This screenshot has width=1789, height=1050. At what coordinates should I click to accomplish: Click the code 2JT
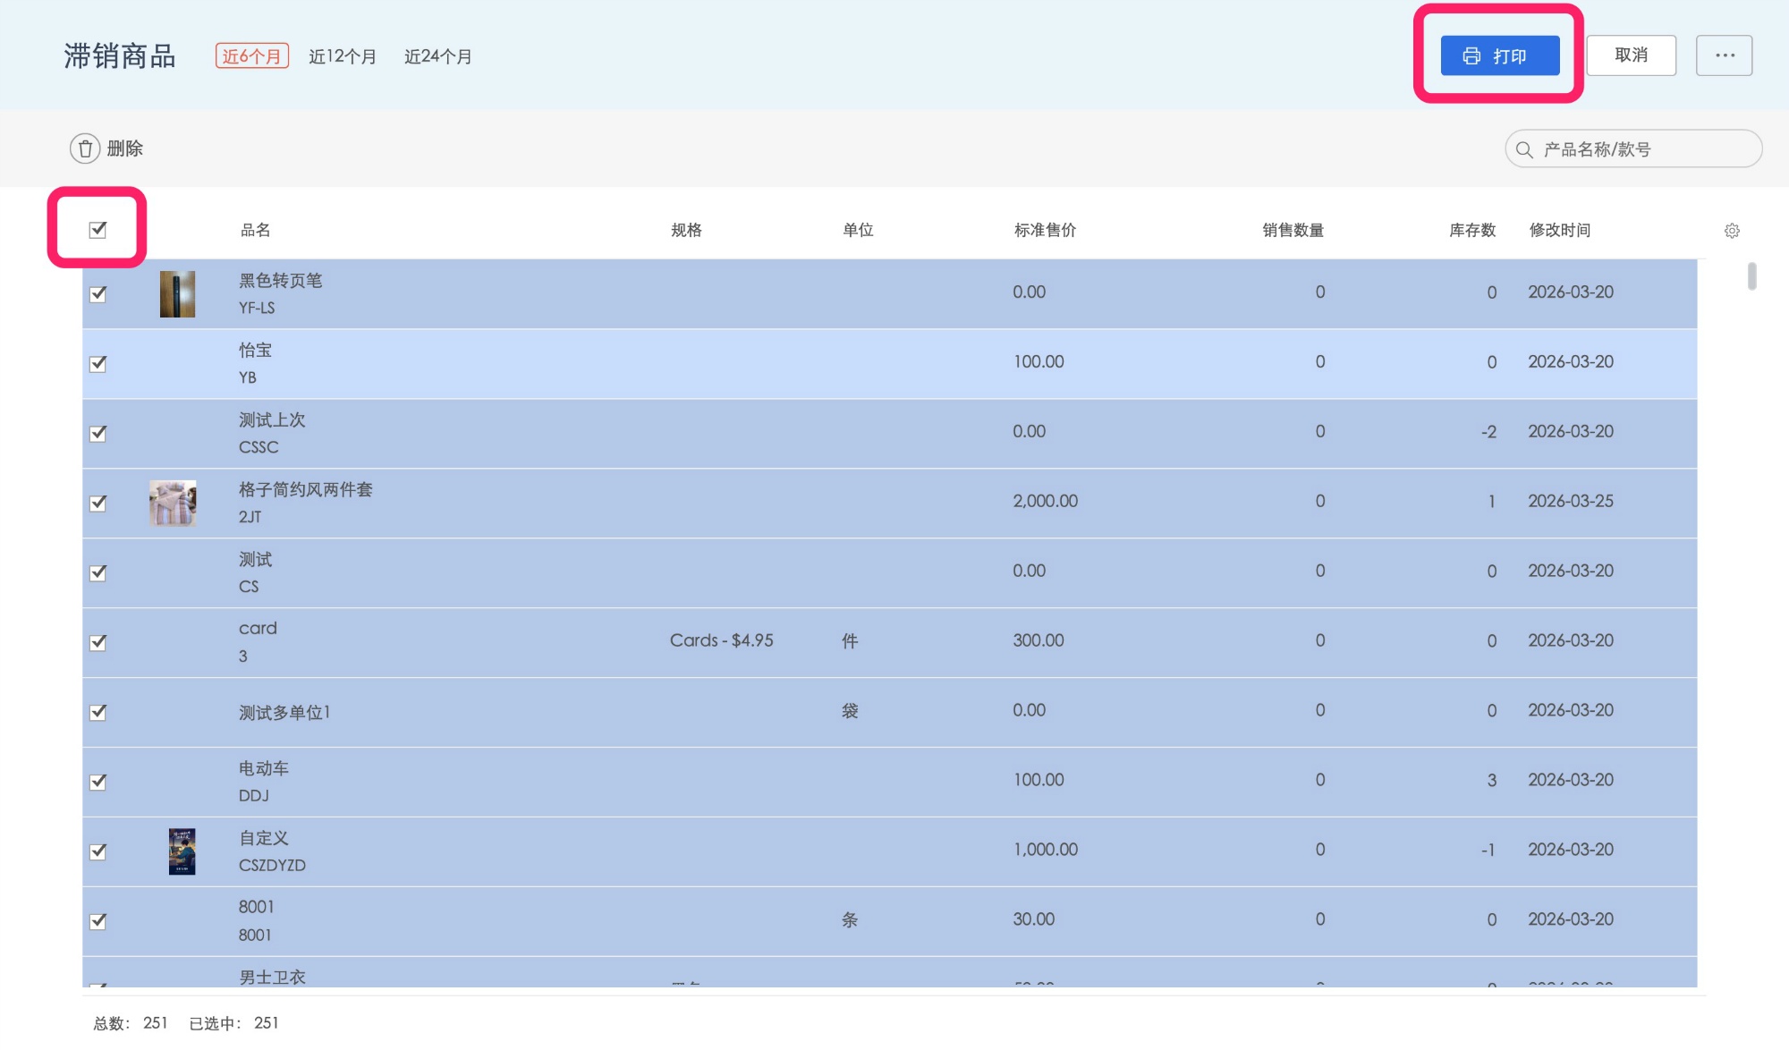pos(250,517)
